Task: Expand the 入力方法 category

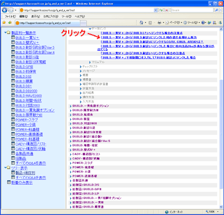Action: coord(81,102)
